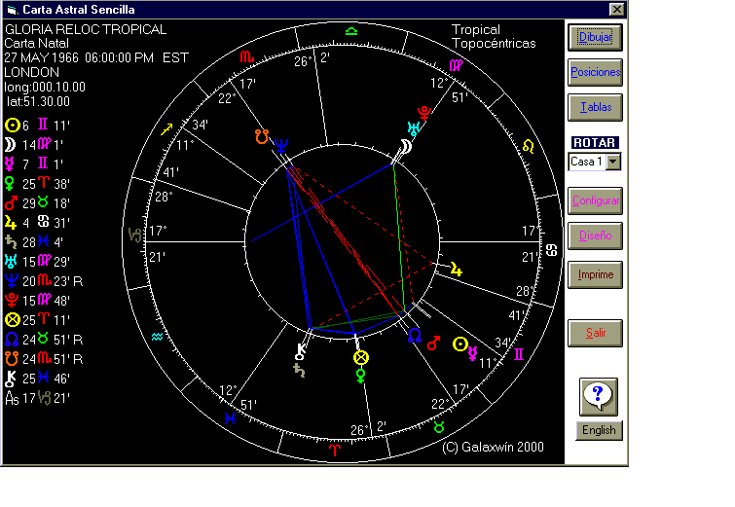Click the Diseño button
735x507 pixels.
(x=595, y=235)
